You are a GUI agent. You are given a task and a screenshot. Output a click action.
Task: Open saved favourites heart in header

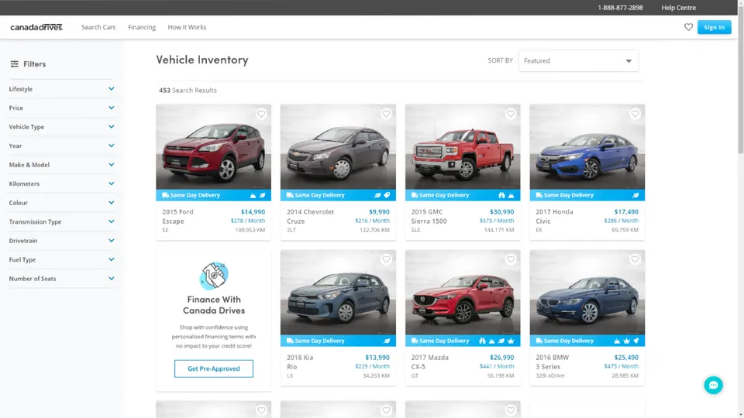point(688,27)
